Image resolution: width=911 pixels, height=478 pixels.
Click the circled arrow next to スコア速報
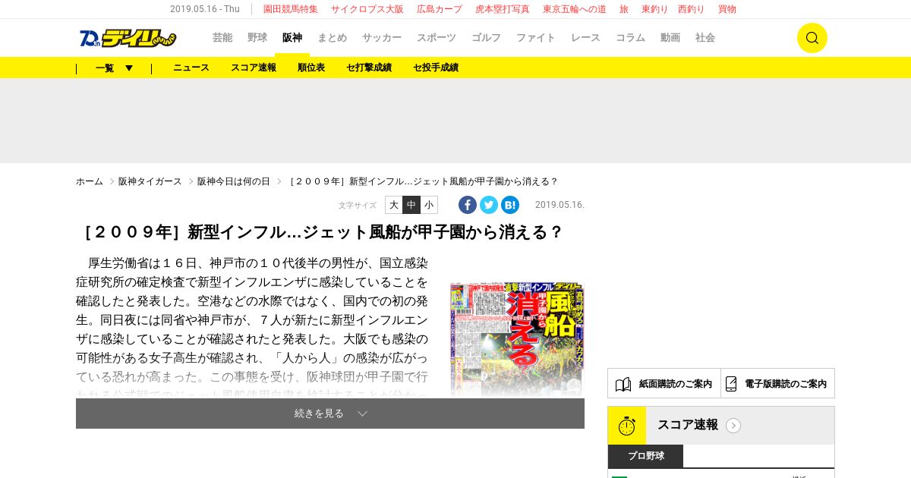point(733,426)
